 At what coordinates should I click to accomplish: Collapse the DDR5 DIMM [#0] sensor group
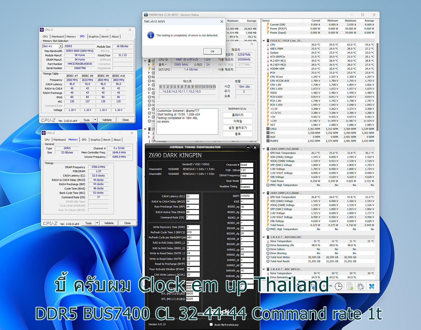pyautogui.click(x=264, y=149)
